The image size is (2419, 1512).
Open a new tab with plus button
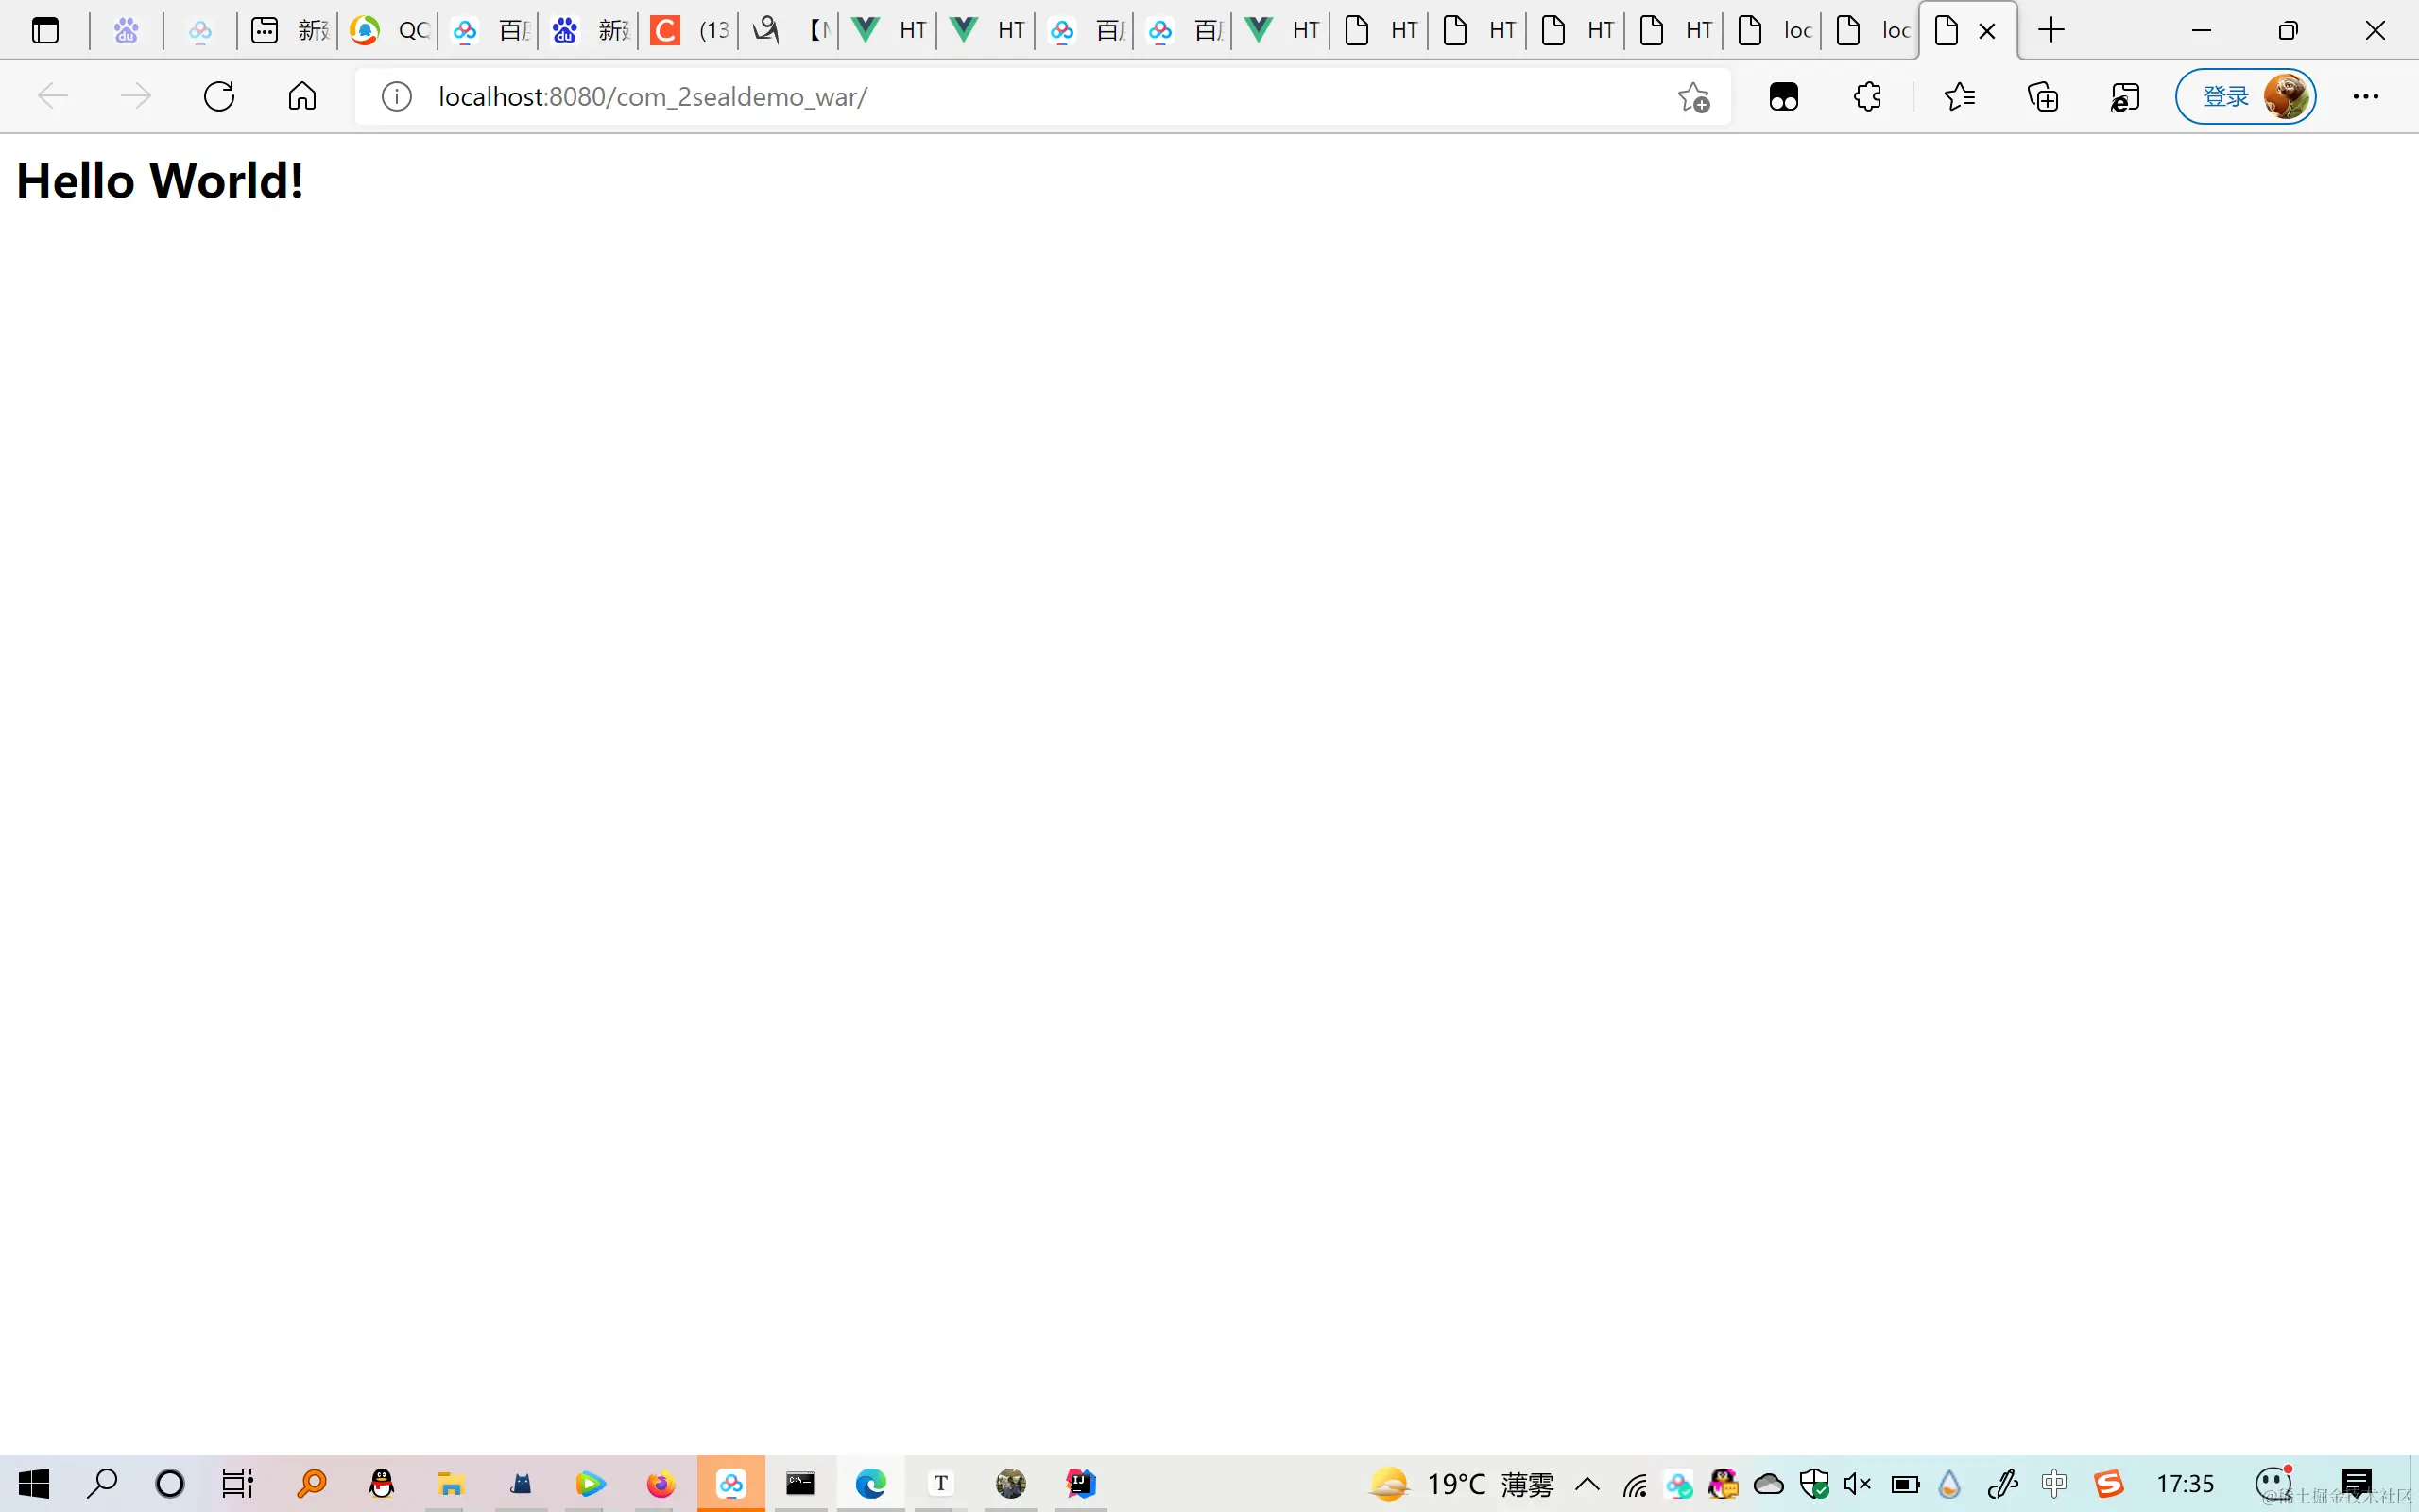click(x=2051, y=31)
